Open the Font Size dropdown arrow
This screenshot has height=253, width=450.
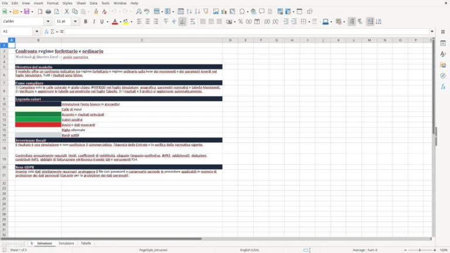pos(75,22)
